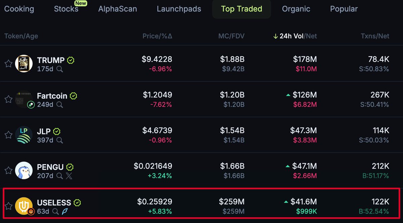The height and width of the screenshot is (223, 403).
Task: Click TRUMP verified badge
Action: 71,60
